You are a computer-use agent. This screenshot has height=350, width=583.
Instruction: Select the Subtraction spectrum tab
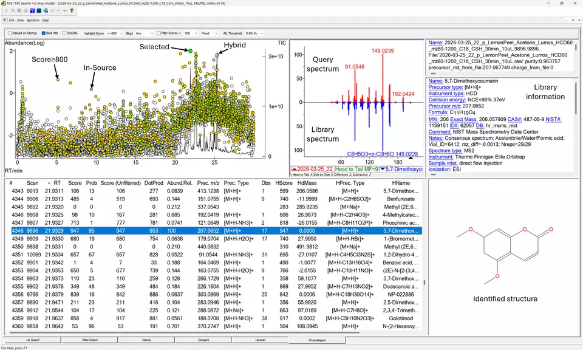[x=360, y=174]
